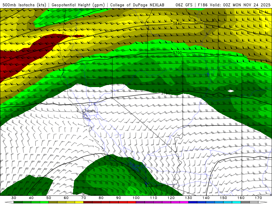Click the 90 knot scale label
The image size is (272, 204).
(119, 198)
